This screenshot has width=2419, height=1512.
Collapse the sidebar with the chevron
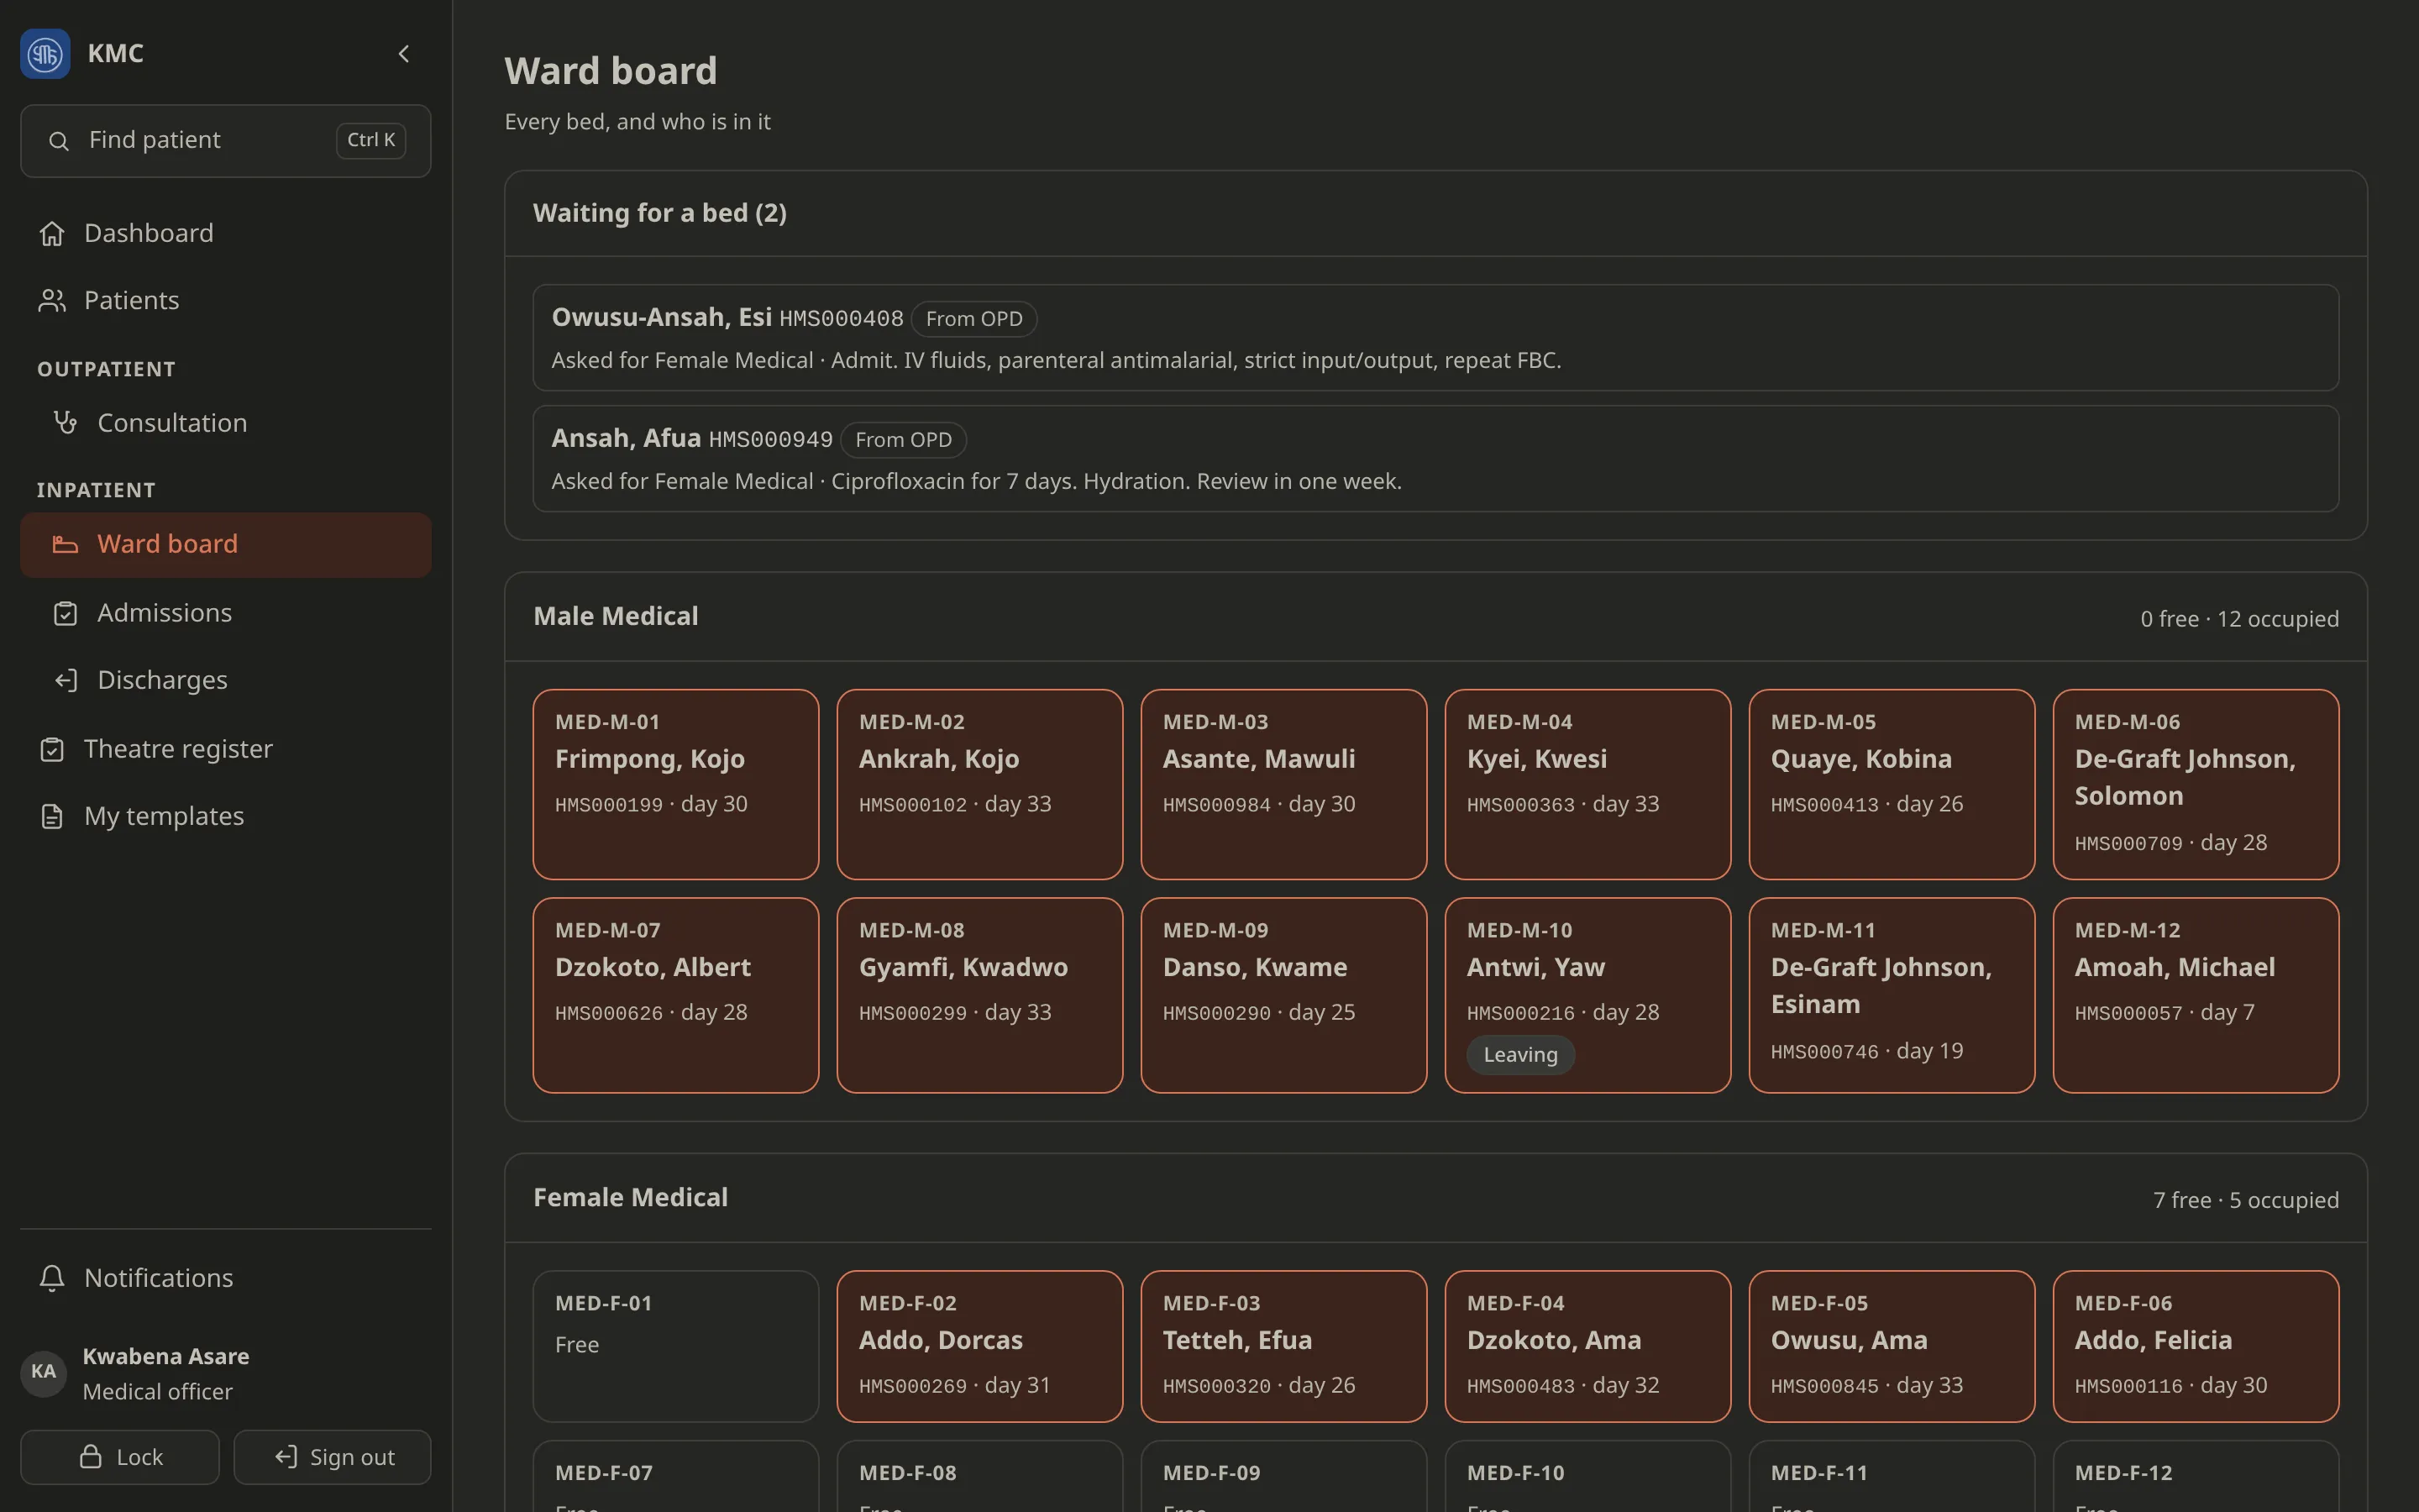[404, 54]
